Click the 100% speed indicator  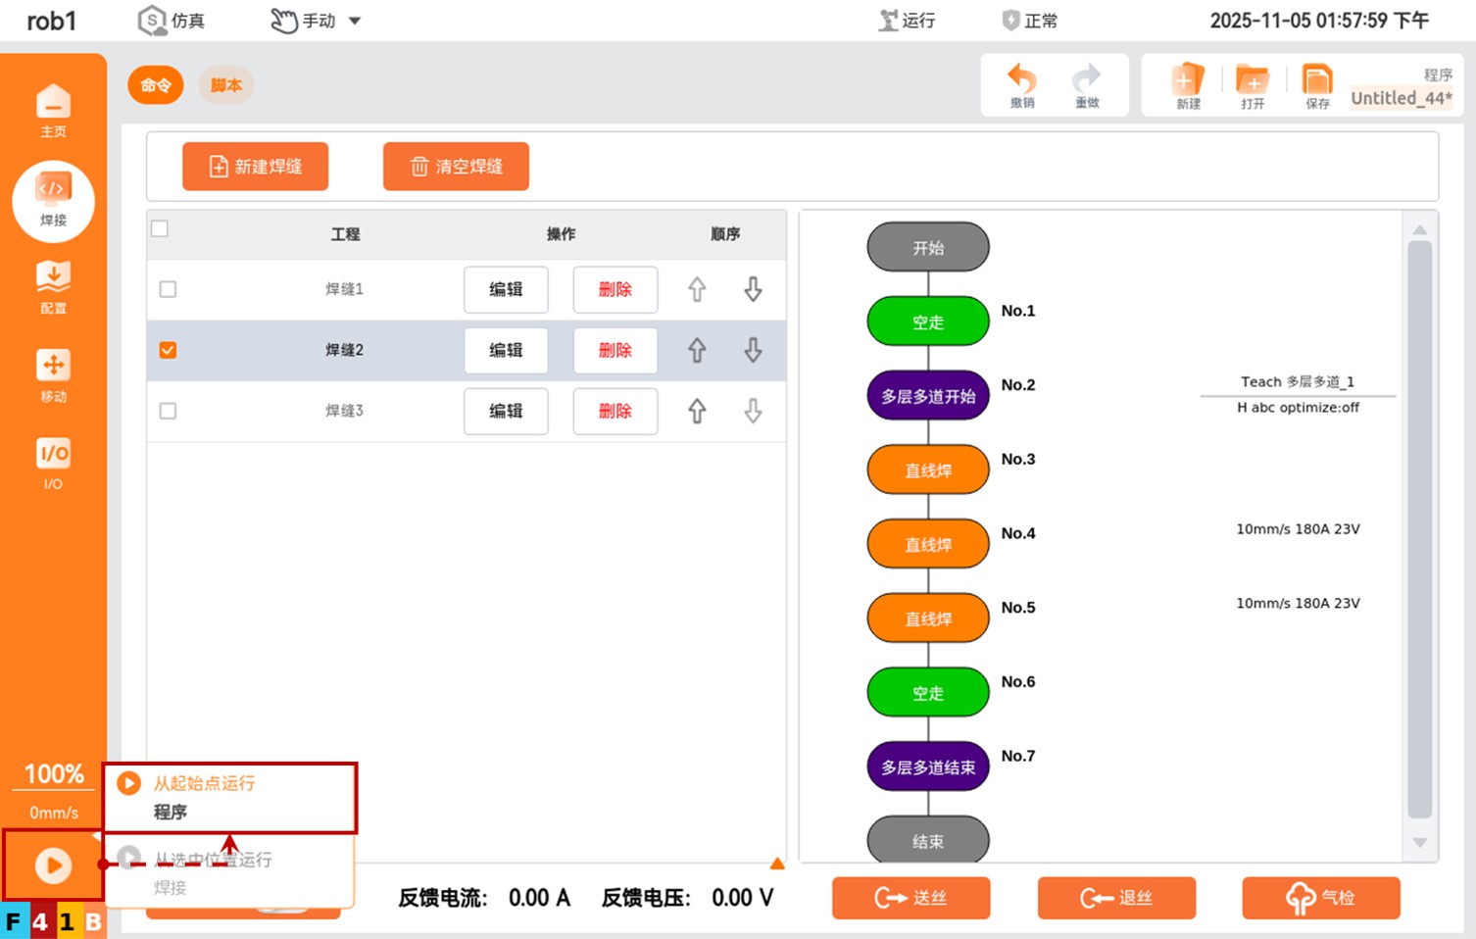coord(53,774)
